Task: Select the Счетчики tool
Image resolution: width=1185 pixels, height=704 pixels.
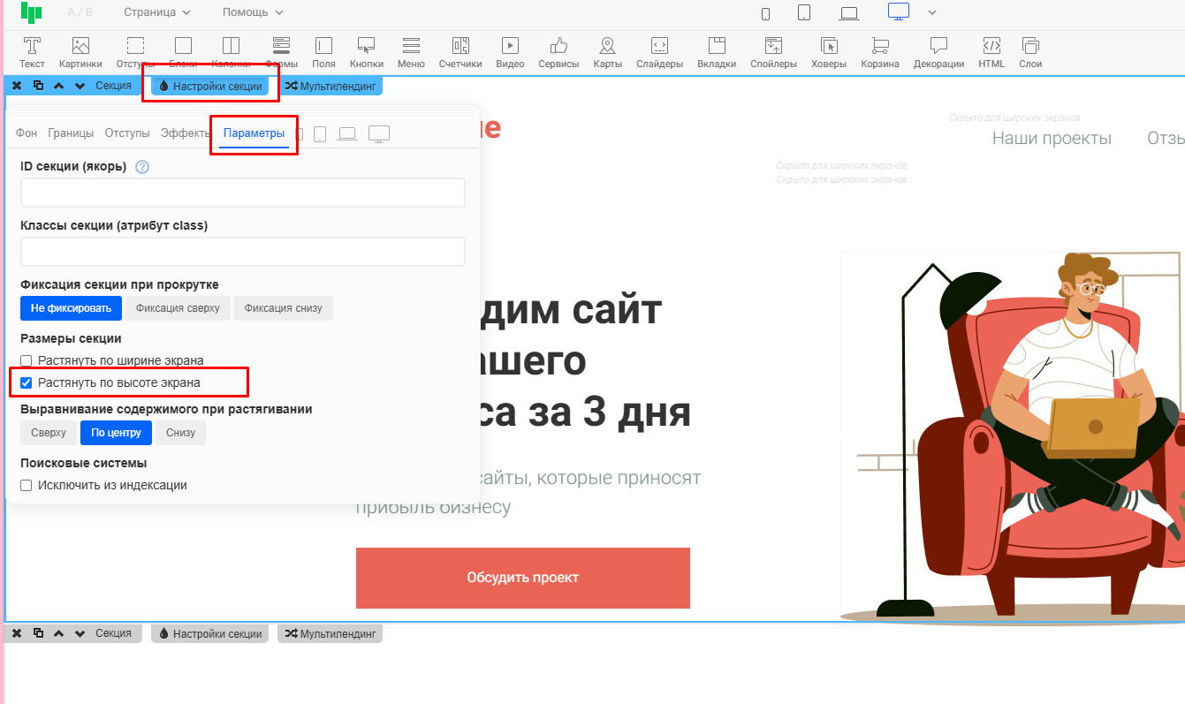Action: 460,52
